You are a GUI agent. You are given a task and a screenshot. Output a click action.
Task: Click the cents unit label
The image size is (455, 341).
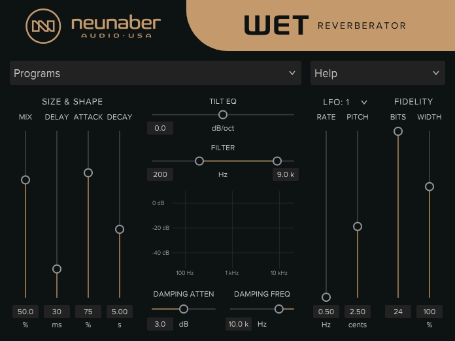pyautogui.click(x=358, y=325)
